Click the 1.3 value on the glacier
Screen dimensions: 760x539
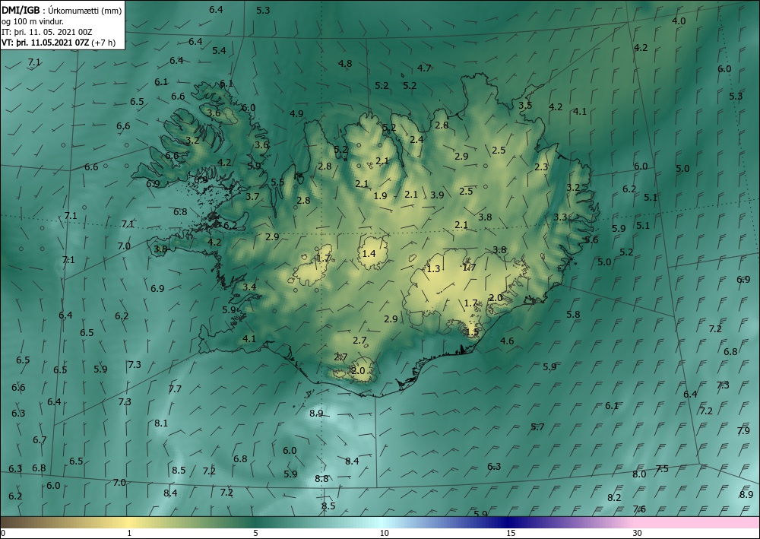433,269
